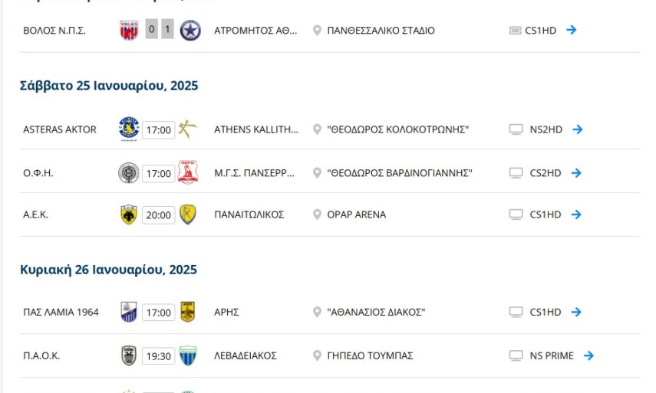This screenshot has height=393, width=656.
Task: Click the Athens Kallithea team logo
Action: click(187, 129)
